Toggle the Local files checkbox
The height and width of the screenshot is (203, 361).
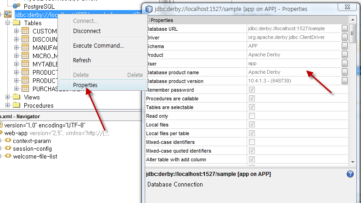[252, 125]
